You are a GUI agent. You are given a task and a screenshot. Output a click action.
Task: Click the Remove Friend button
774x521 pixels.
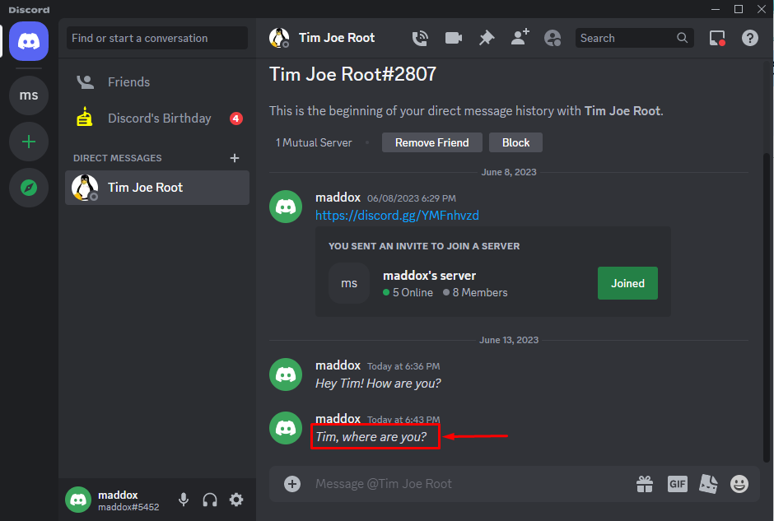[431, 142]
